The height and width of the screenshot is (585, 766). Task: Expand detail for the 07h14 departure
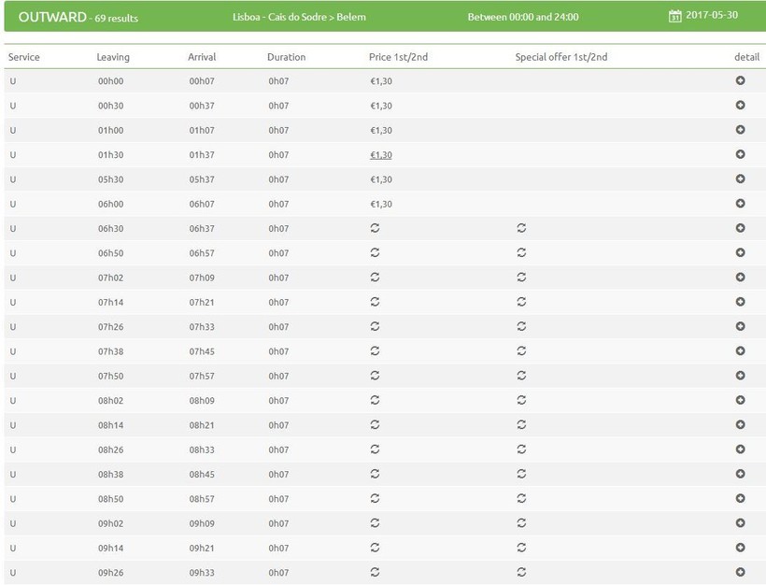pos(740,302)
